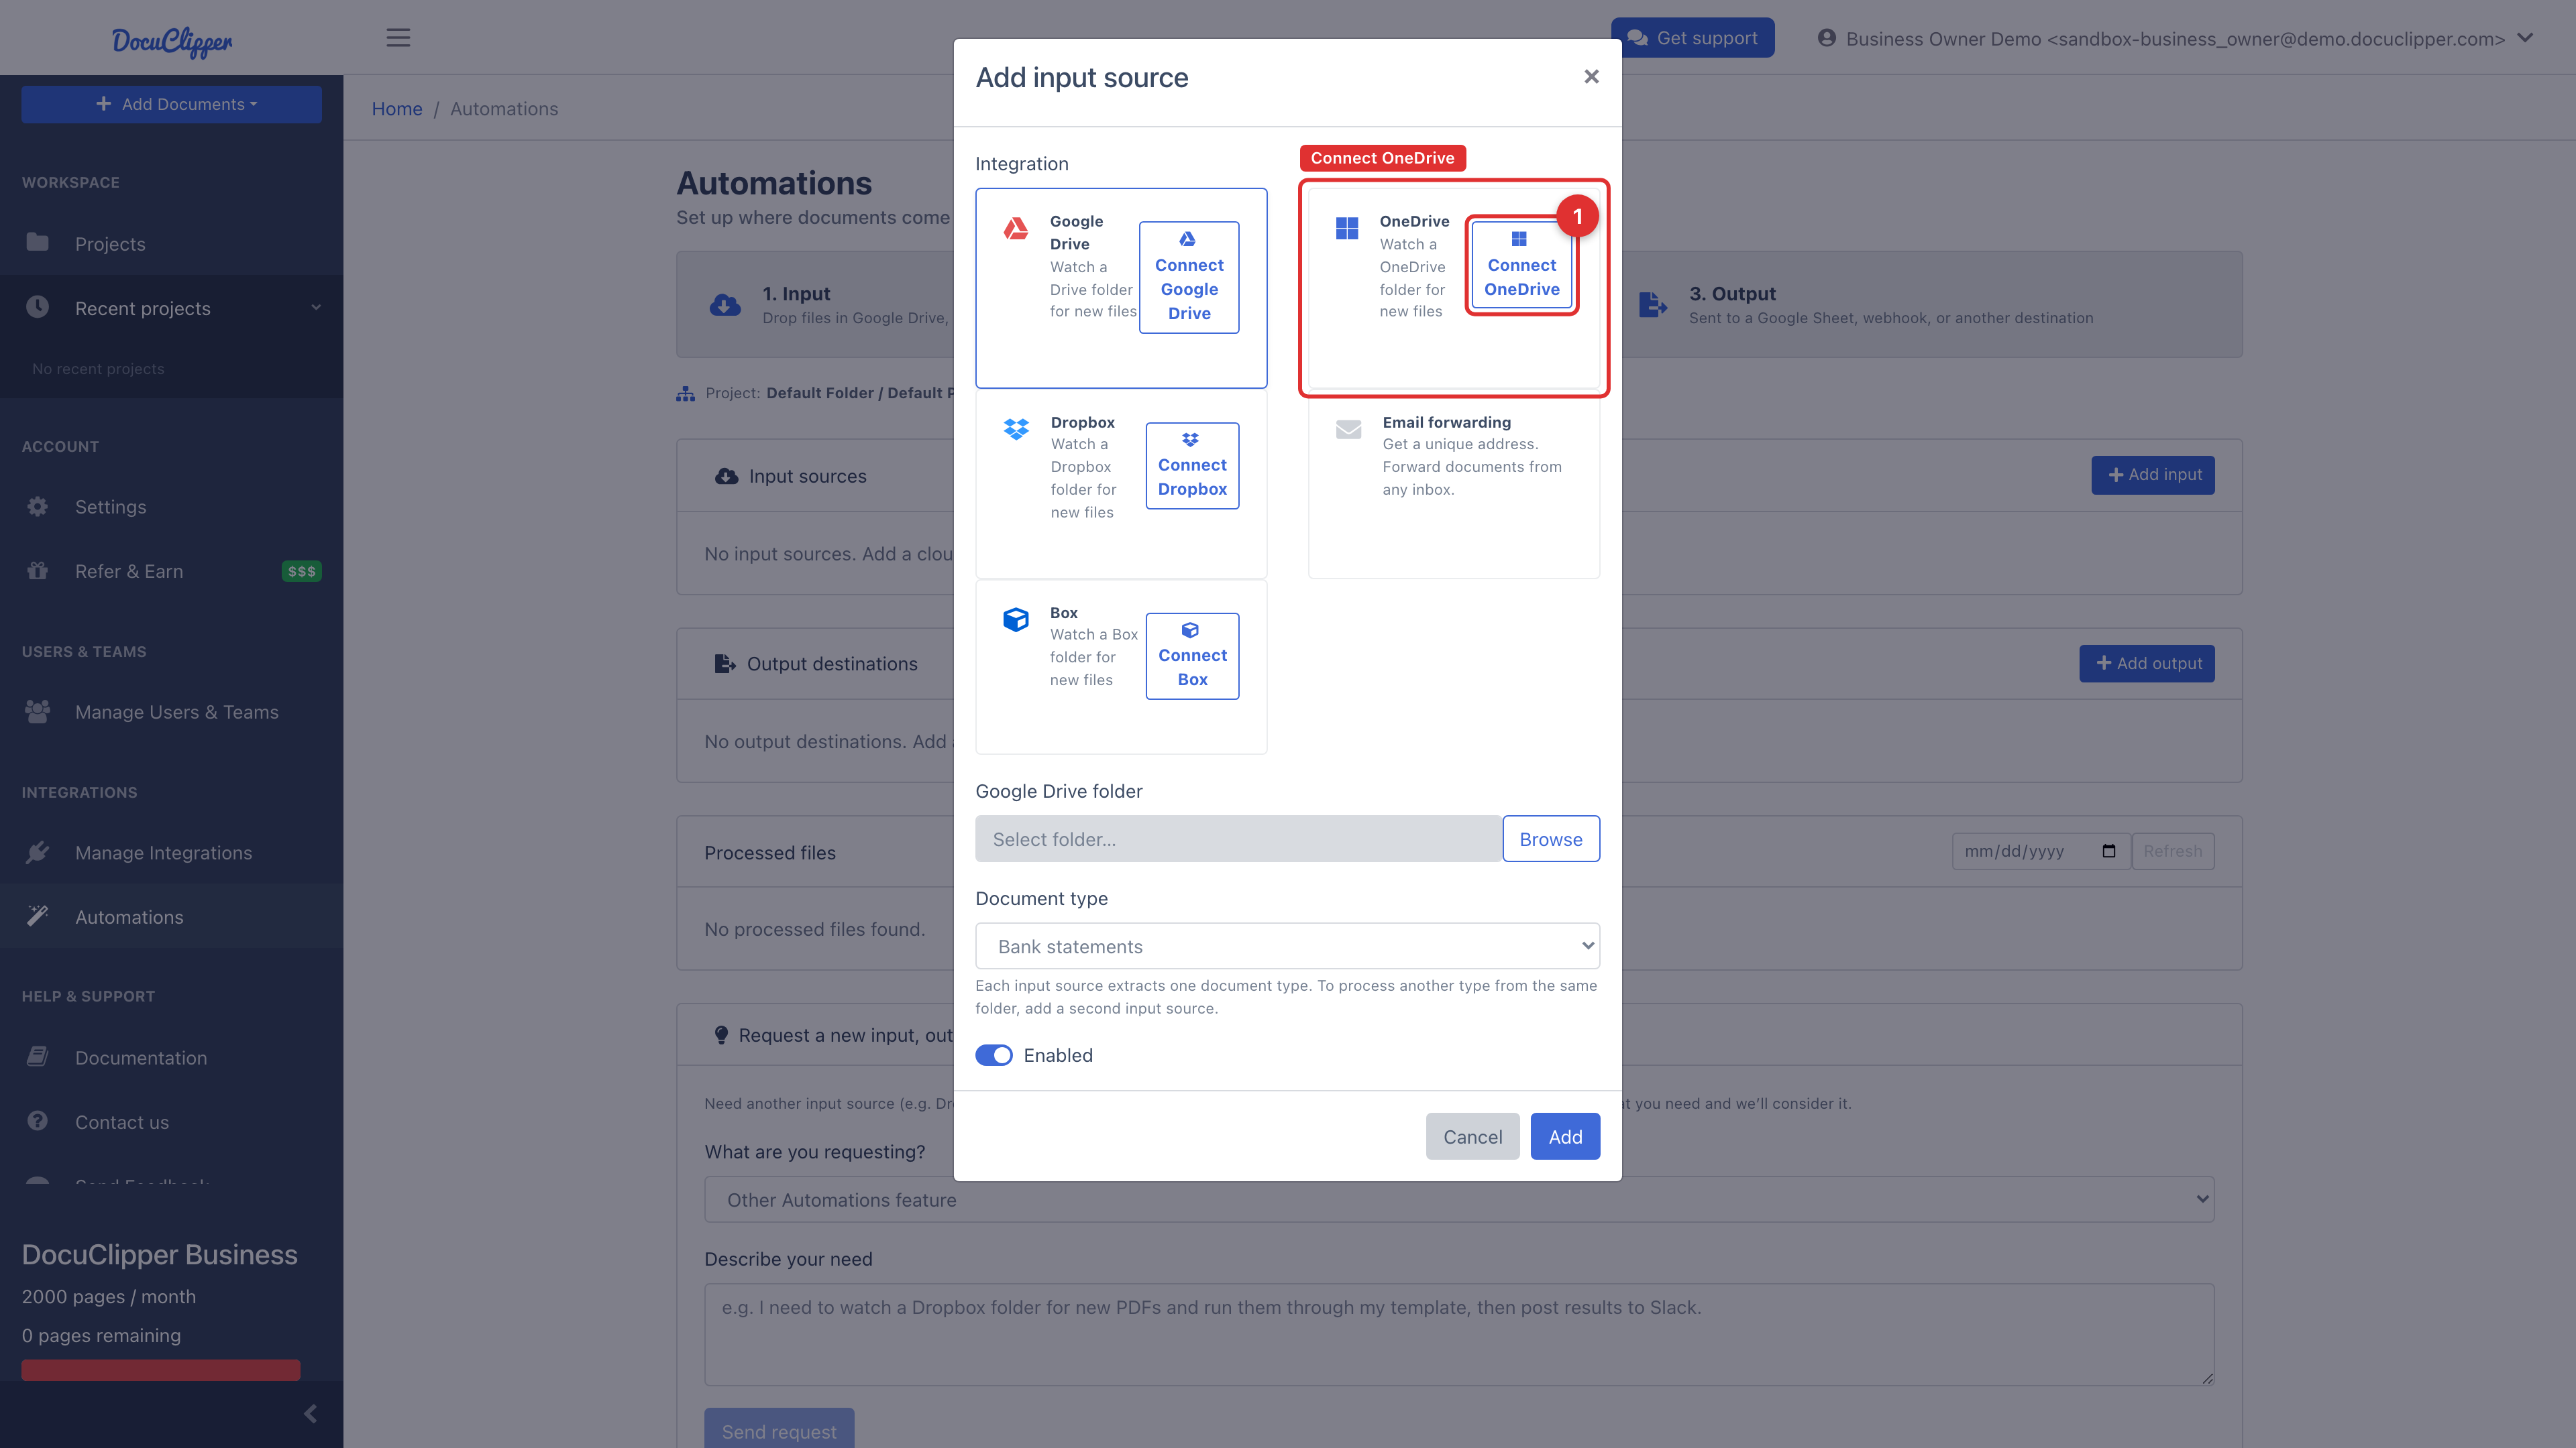Click the mm/dd/yyyy date field

(x=2041, y=851)
